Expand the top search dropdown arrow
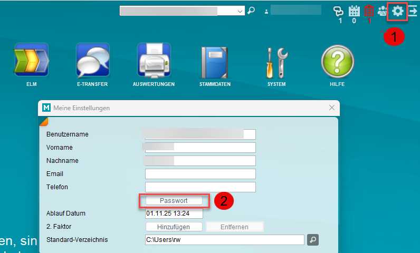420x253 pixels. (x=241, y=11)
